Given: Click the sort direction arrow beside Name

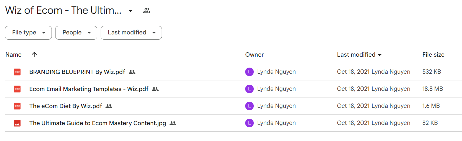Looking at the screenshot, I should pos(34,55).
